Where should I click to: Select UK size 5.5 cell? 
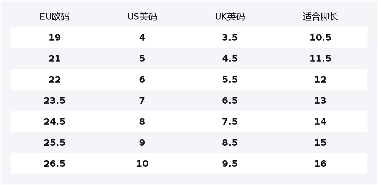(x=230, y=80)
